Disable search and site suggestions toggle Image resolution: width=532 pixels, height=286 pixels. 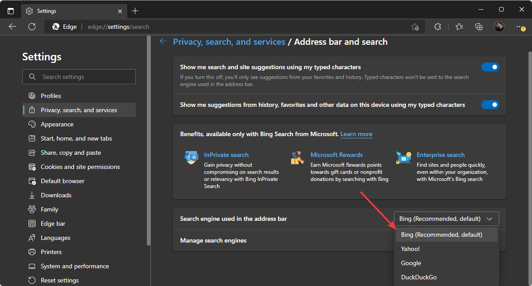coord(490,67)
